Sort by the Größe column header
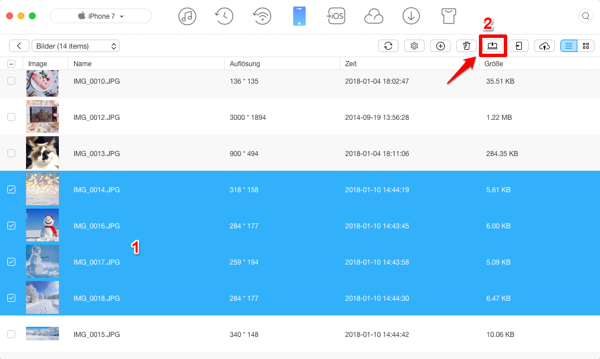 coord(539,63)
